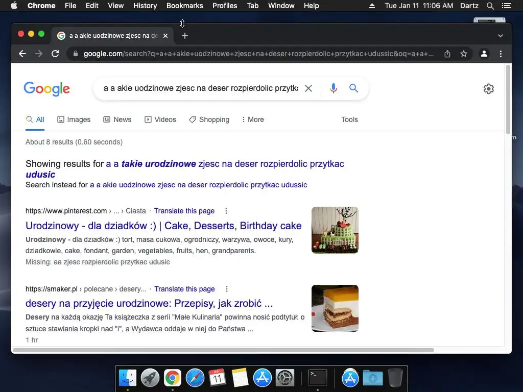Open Launchpad from the dock
523x392 pixels.
pyautogui.click(x=150, y=378)
